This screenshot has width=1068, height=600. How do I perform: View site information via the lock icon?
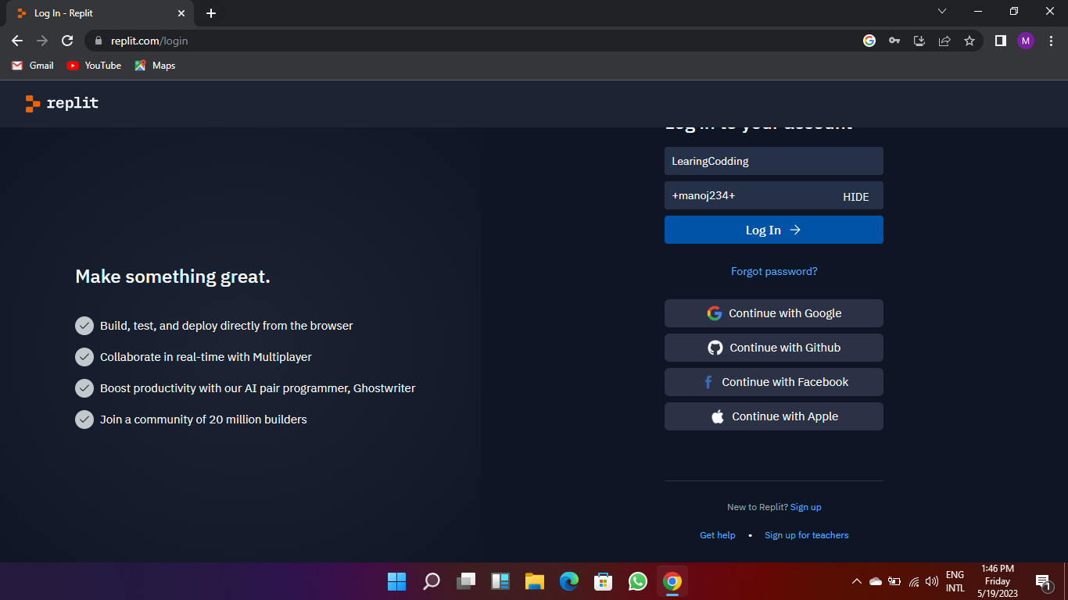tap(99, 41)
